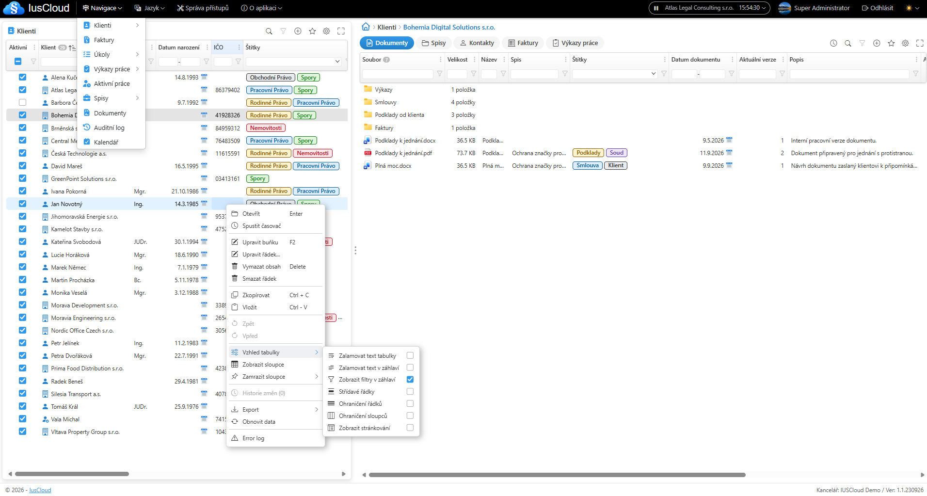Click search icon in Klienti panel toolbar

[269, 31]
